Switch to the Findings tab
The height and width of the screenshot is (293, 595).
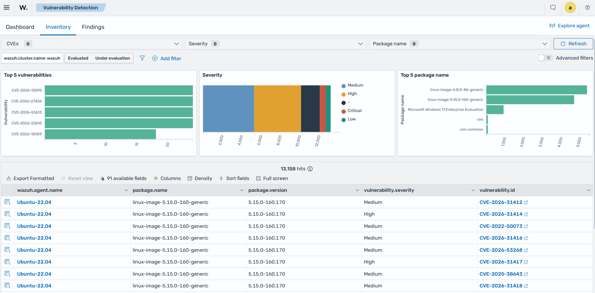[93, 27]
